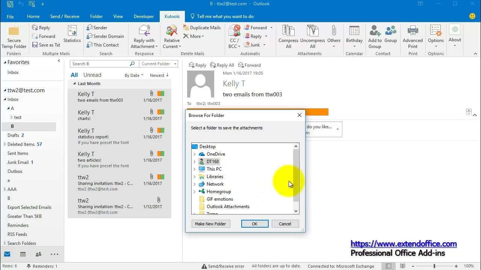
Task: Open the File menu
Action: pyautogui.click(x=10, y=16)
